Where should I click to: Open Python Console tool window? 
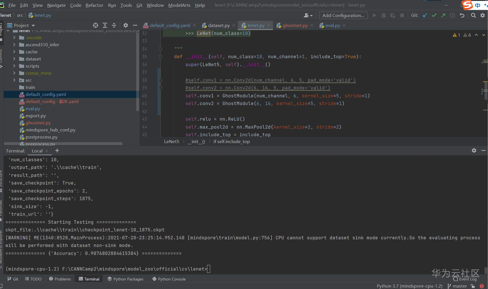169,279
